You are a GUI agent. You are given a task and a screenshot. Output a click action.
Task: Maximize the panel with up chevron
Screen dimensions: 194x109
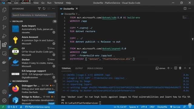tap(185, 68)
